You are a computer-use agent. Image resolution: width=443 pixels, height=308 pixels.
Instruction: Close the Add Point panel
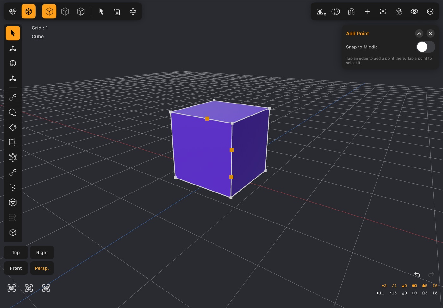click(430, 34)
